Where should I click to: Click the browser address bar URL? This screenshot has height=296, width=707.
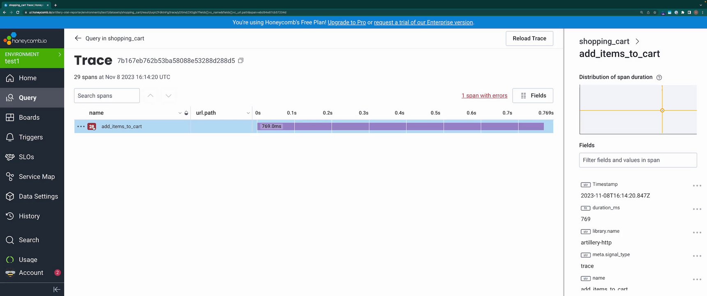coord(157,12)
